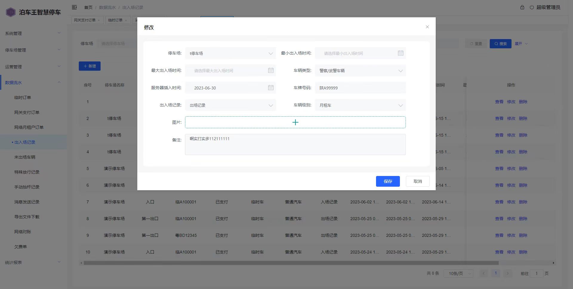The height and width of the screenshot is (289, 573).
Task: Click page number 1 in pagination
Action: tap(496, 273)
